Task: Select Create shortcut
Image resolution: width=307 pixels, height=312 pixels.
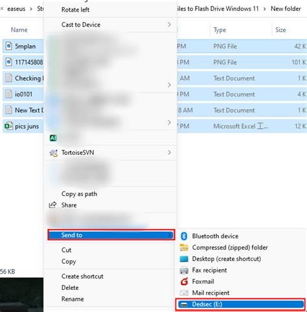Action: point(82,276)
